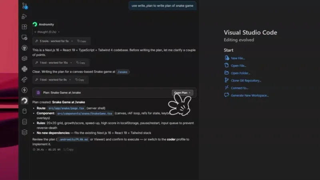Viewport: 320px width, 180px height.
Task: Open Python view in activity bar
Action: tap(24, 69)
